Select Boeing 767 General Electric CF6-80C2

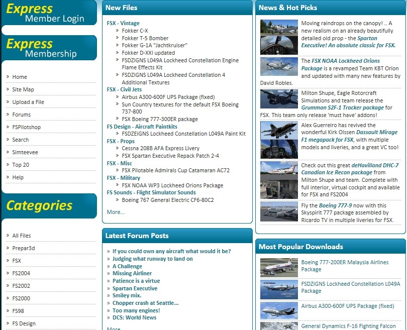(168, 200)
